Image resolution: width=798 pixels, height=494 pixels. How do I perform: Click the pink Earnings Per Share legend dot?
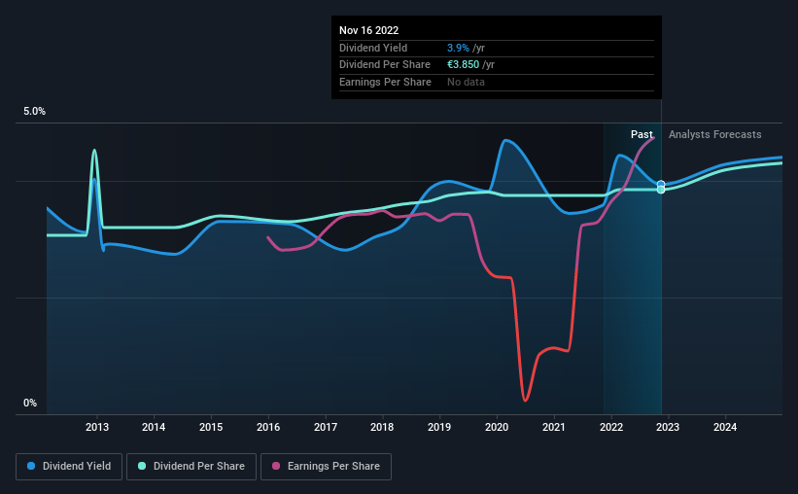coord(276,466)
